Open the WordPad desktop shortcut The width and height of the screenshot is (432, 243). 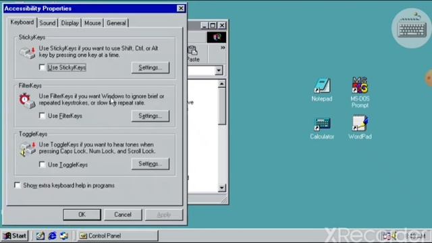[360, 128]
